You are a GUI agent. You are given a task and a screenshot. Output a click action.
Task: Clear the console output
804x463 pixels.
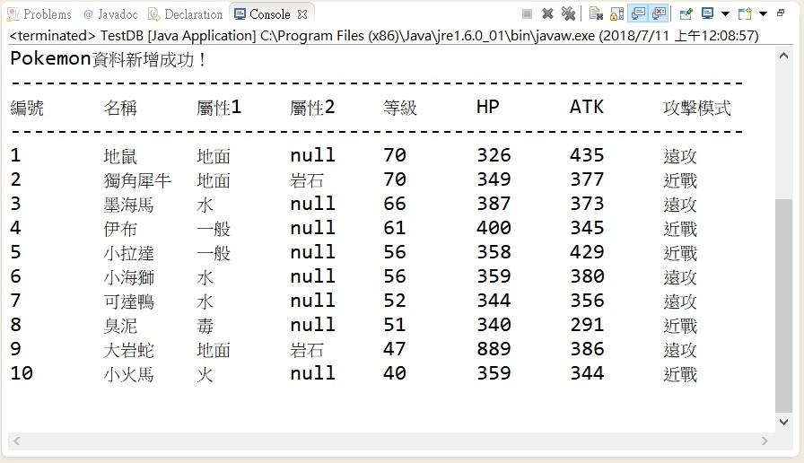[x=596, y=13]
